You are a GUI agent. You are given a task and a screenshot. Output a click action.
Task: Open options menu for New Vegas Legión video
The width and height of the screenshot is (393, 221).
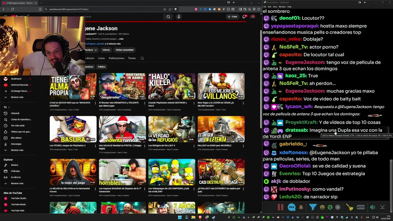tap(243, 103)
